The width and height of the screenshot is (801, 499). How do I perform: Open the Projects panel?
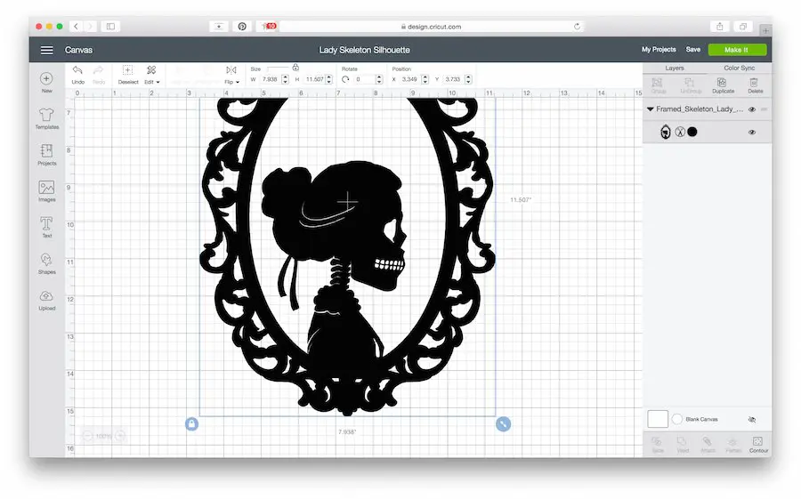tap(46, 154)
